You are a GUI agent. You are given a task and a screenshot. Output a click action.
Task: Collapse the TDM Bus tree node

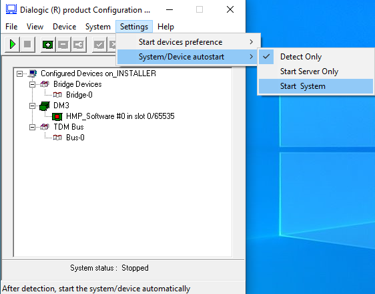(32, 127)
